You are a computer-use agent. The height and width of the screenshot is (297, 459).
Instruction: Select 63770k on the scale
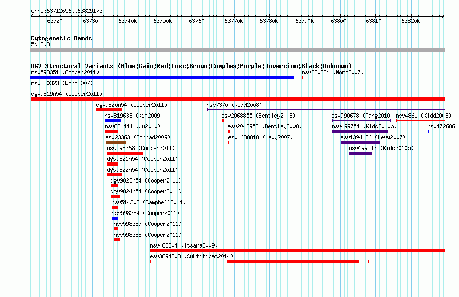[x=234, y=21]
